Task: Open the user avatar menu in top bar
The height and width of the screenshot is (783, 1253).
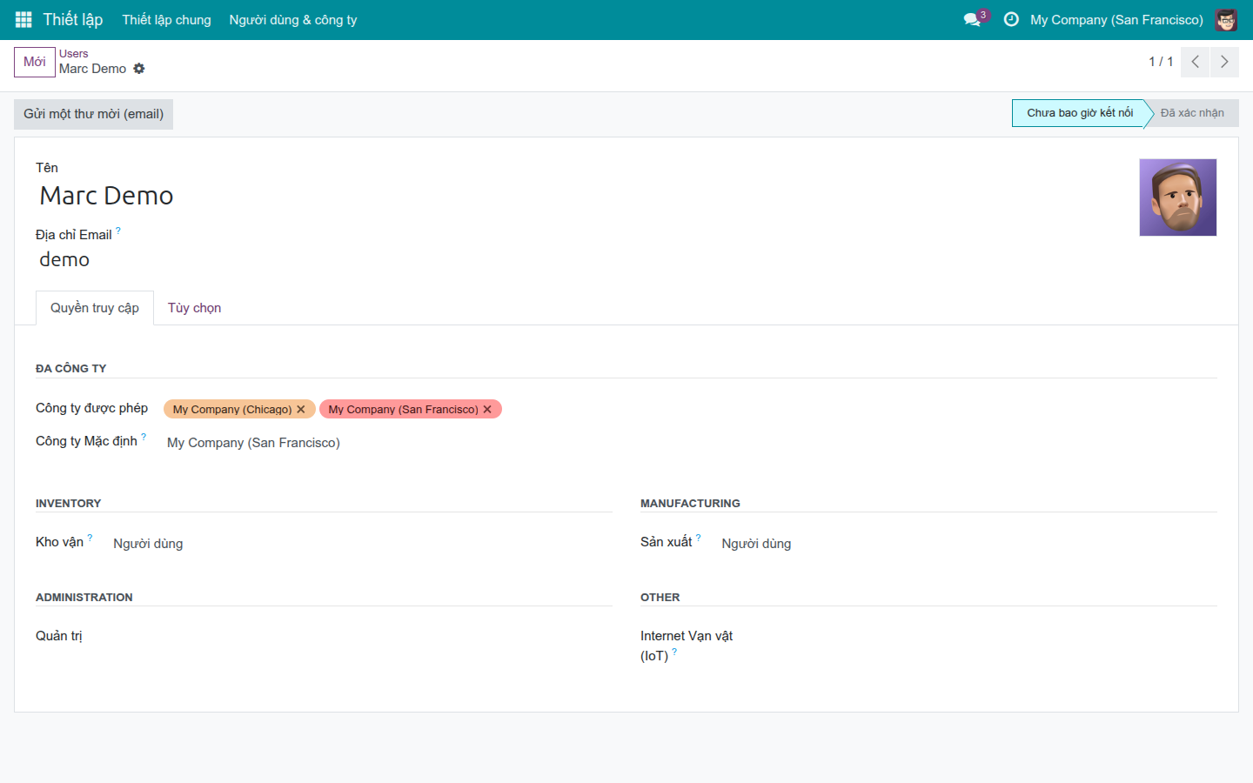Action: pyautogui.click(x=1226, y=19)
